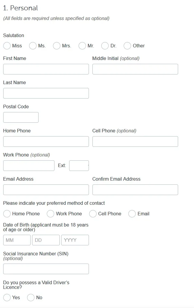Answer Yes to valid driver's licence
The width and height of the screenshot is (194, 308).
point(7,298)
